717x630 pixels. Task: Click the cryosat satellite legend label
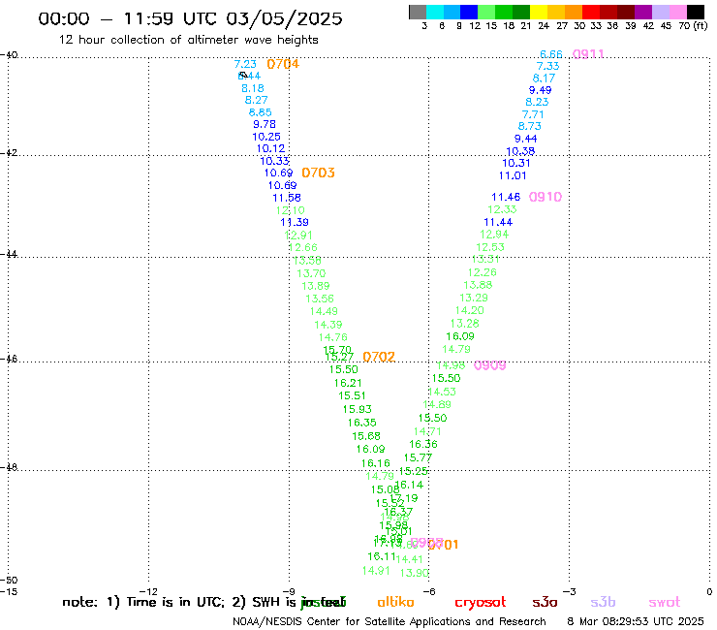pos(481,603)
